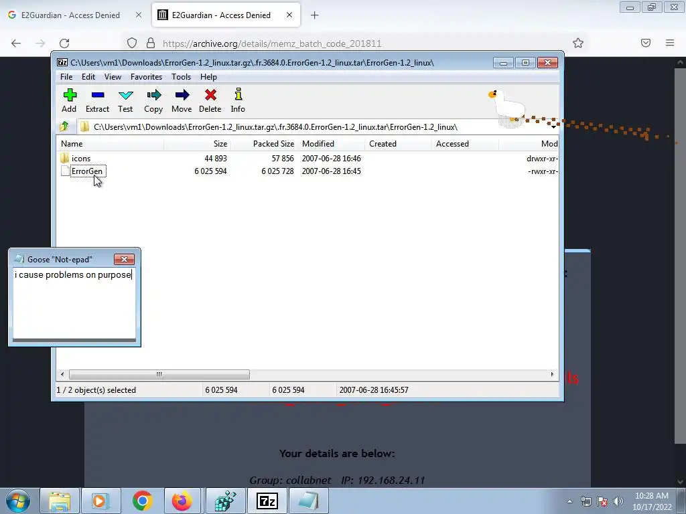Click the '1 / 2 object(s) selected' status text
686x514 pixels.
pos(96,390)
